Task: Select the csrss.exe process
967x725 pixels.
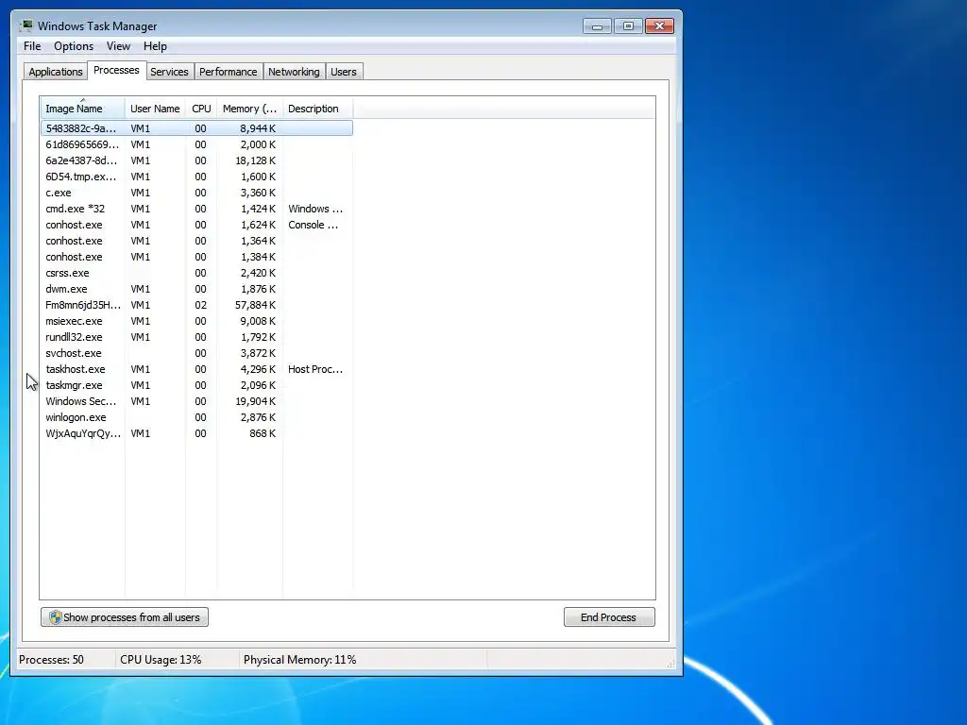Action: tap(196, 273)
